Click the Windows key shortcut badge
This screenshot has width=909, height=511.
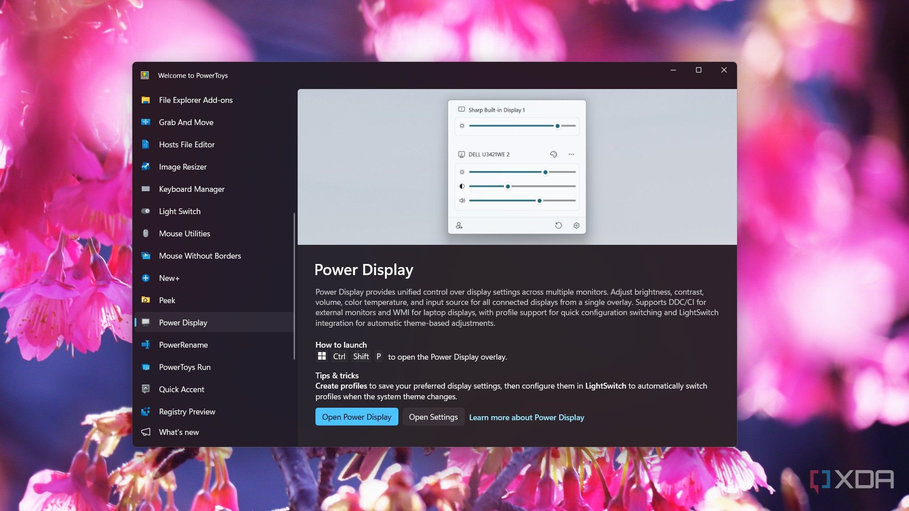[x=322, y=357]
